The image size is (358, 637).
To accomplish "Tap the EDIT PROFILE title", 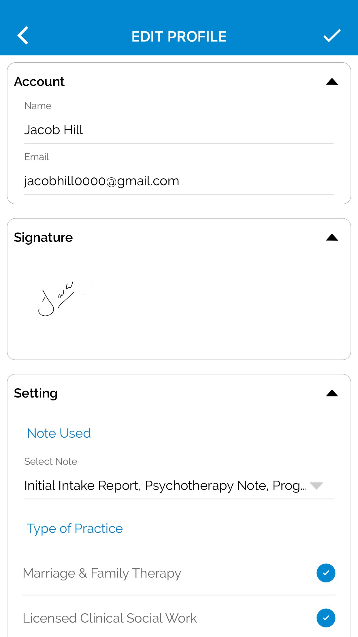I will click(179, 37).
